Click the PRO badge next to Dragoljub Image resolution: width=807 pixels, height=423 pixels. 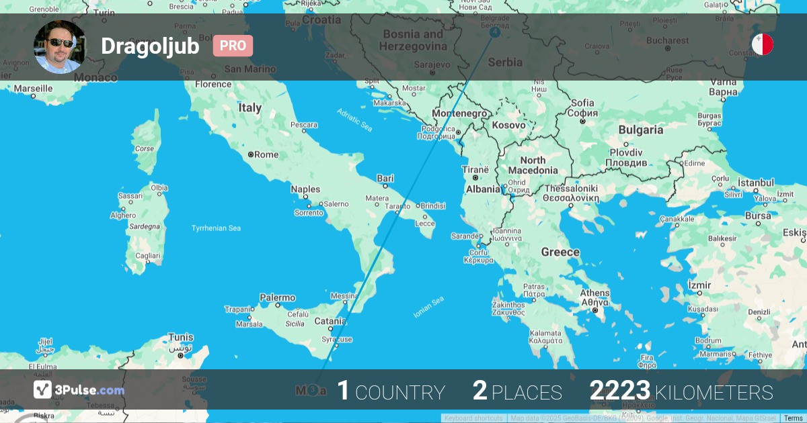click(x=233, y=46)
